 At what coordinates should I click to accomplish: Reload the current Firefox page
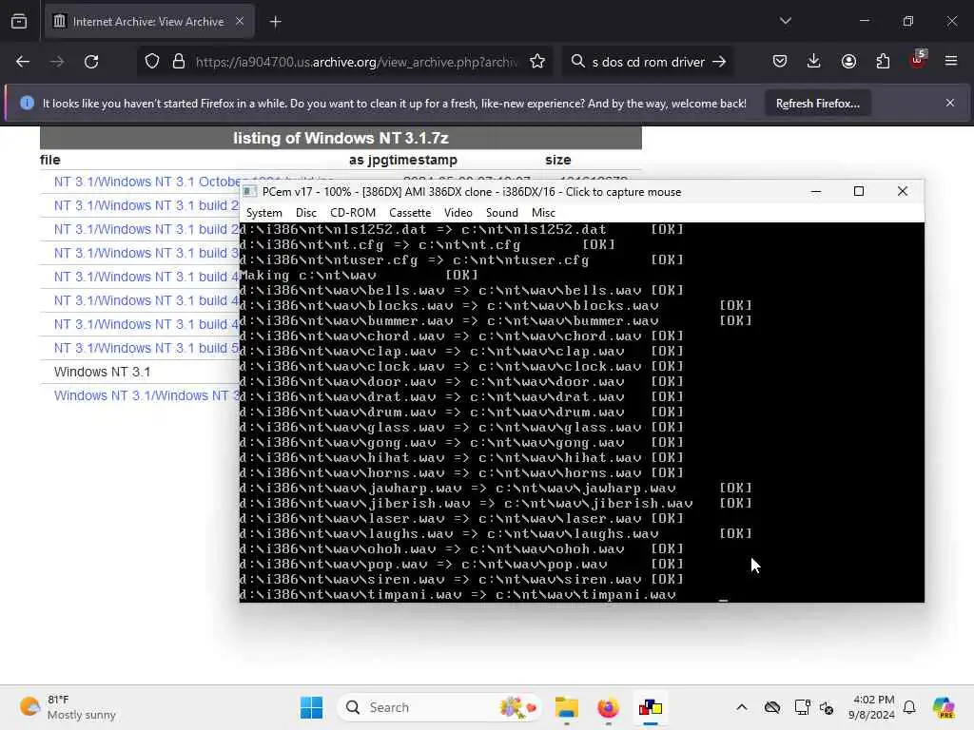click(x=91, y=62)
